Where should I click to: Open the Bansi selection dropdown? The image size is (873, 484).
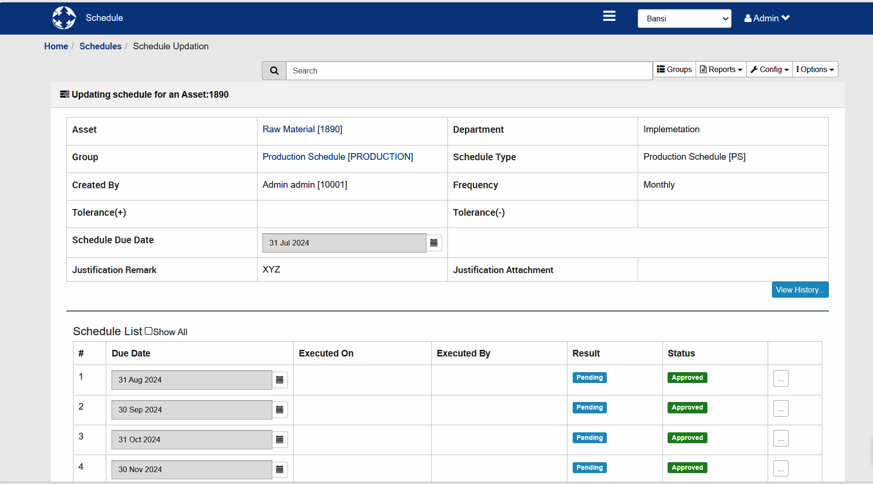(x=684, y=18)
